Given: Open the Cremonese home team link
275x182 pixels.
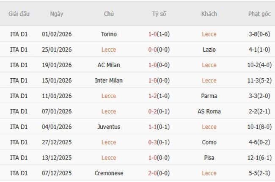Looking at the screenshot, I should [109, 173].
